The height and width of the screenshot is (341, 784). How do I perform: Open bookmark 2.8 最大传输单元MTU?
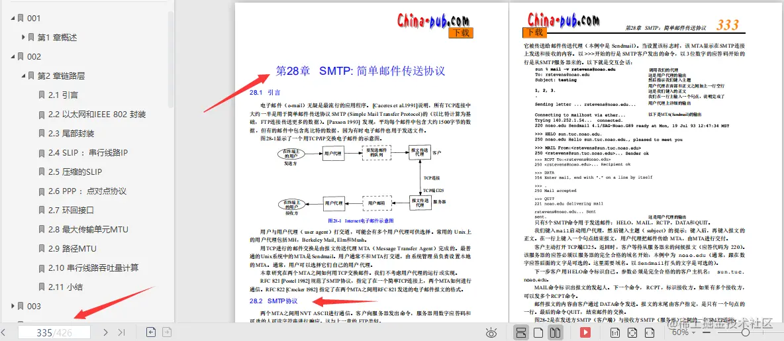tap(89, 230)
